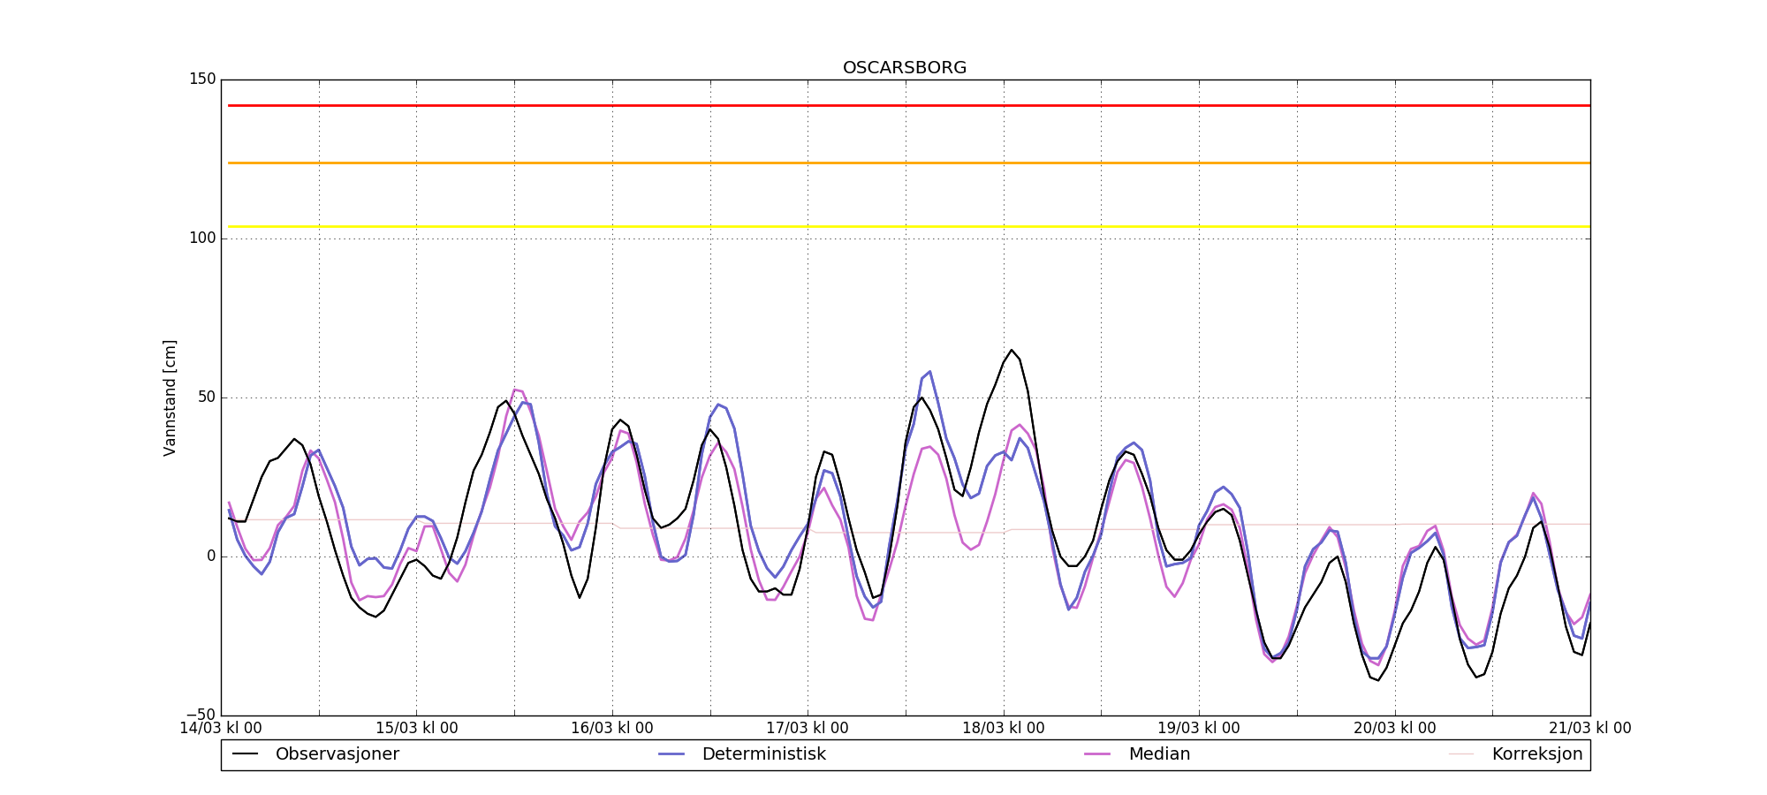This screenshot has width=1767, height=795.
Task: Click the Median legend label
Action: [1159, 754]
